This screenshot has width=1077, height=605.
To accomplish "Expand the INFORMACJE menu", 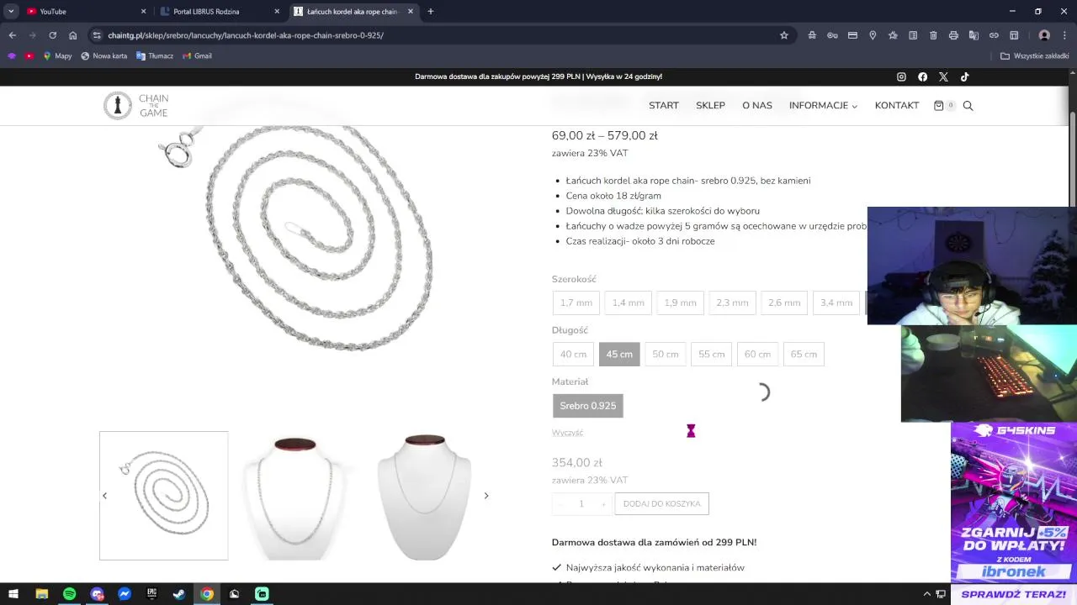I will pyautogui.click(x=823, y=105).
